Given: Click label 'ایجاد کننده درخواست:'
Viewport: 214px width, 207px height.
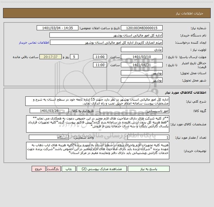Looking at the screenshot, I should pos(191,43).
